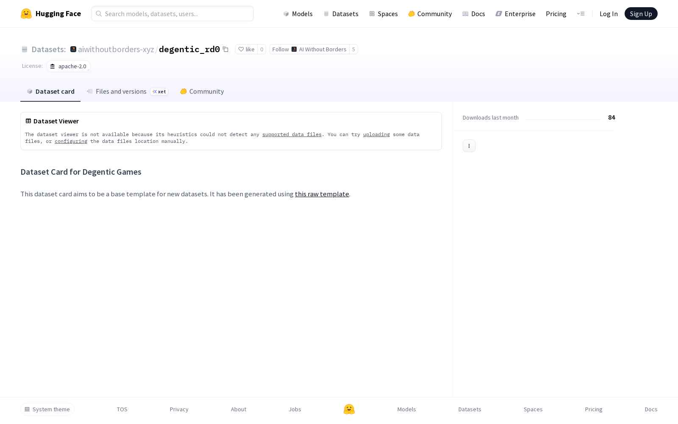Open Models in the footer
This screenshot has height=424, width=678.
pos(407,409)
